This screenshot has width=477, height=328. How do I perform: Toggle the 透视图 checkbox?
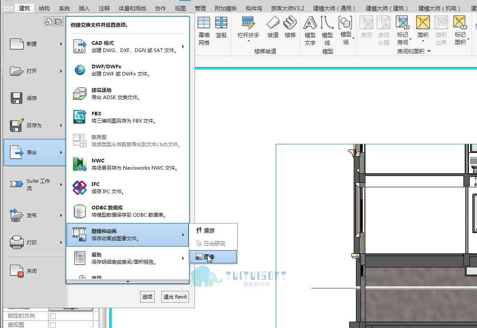tap(53, 325)
